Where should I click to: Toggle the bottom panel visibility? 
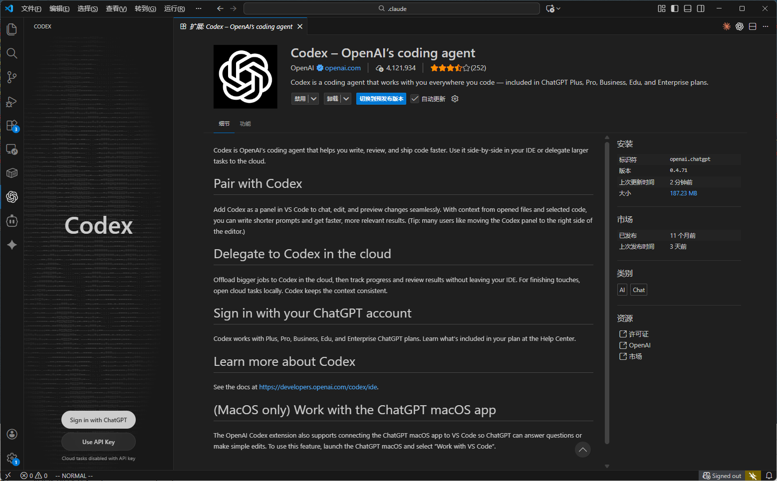point(688,8)
